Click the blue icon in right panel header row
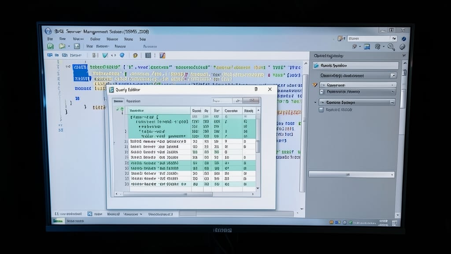The width and height of the screenshot is (451, 254). tap(316, 66)
